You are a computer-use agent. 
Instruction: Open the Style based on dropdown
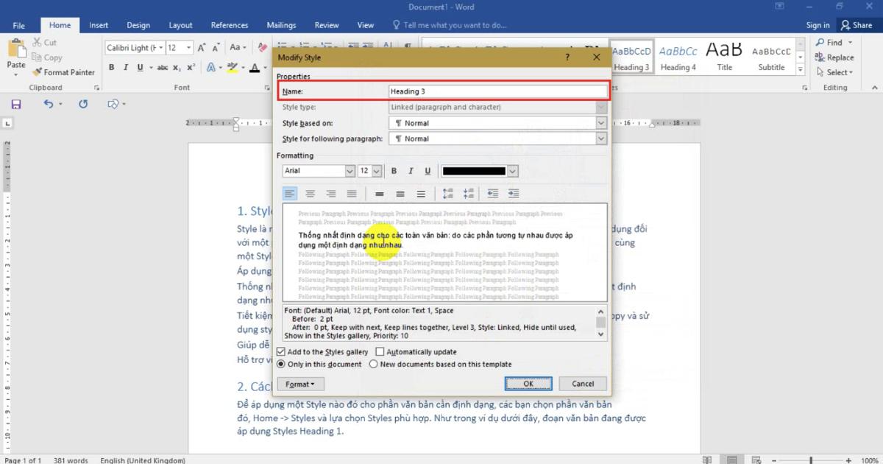click(601, 123)
